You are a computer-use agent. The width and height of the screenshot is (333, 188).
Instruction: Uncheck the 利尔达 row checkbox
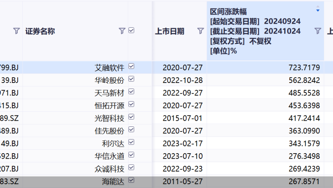tap(131, 142)
